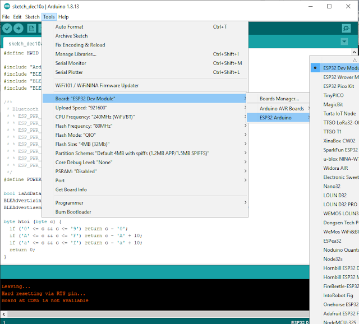Expand the PSRAM Disabled submenu

(x=145, y=172)
